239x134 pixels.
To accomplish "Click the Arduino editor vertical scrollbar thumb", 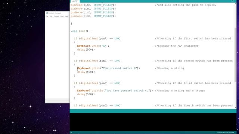I will 235,55.
